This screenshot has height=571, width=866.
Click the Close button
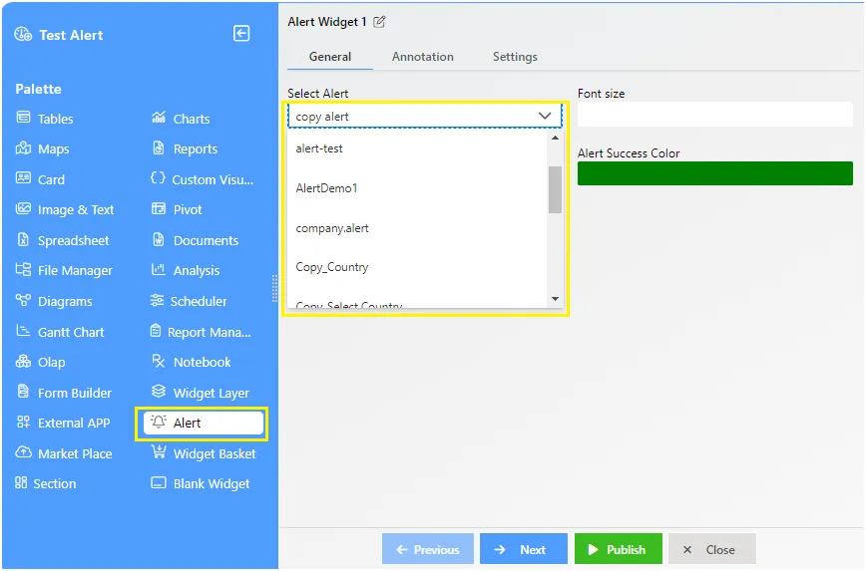(x=711, y=549)
